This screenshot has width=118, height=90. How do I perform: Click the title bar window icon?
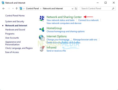pyautogui.click(x=3, y=3)
